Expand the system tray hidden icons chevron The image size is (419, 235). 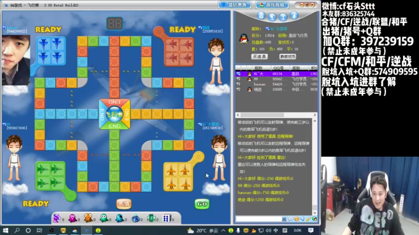223,230
